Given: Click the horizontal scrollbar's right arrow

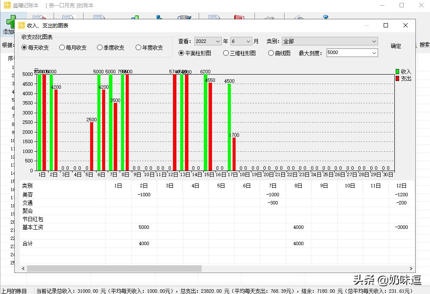Looking at the screenshot, I should pos(412,268).
